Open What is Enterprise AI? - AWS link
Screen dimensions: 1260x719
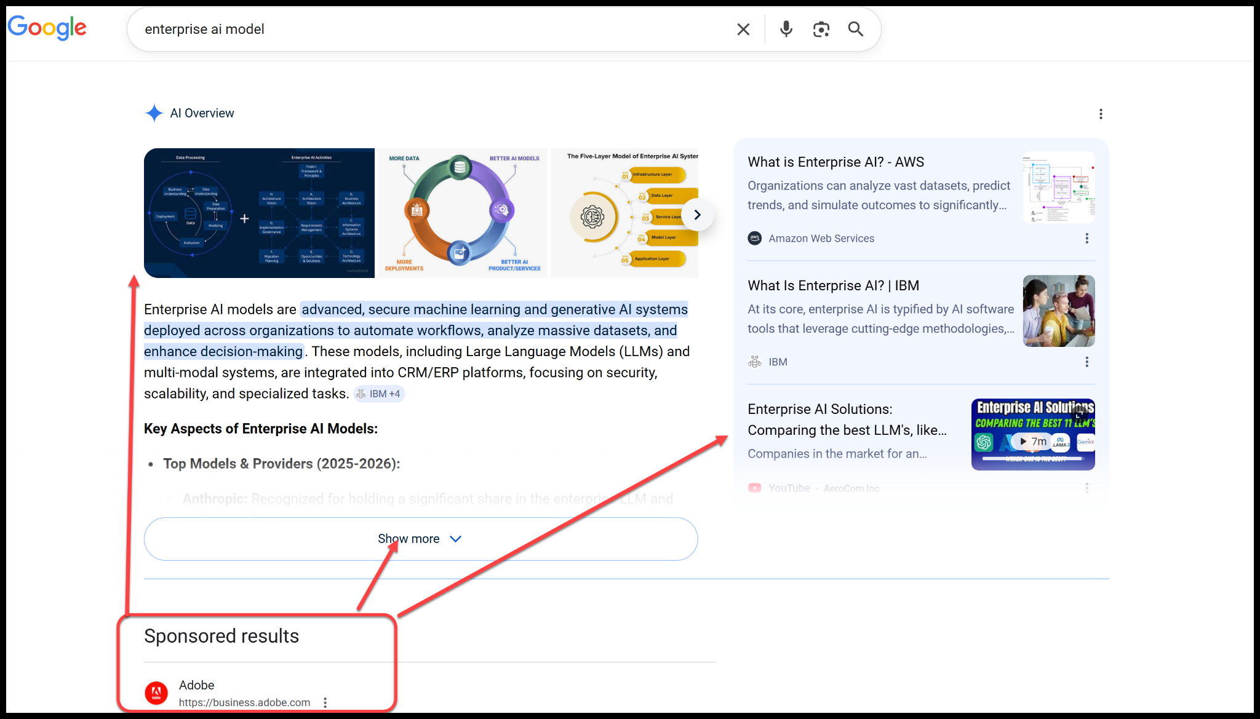point(835,162)
